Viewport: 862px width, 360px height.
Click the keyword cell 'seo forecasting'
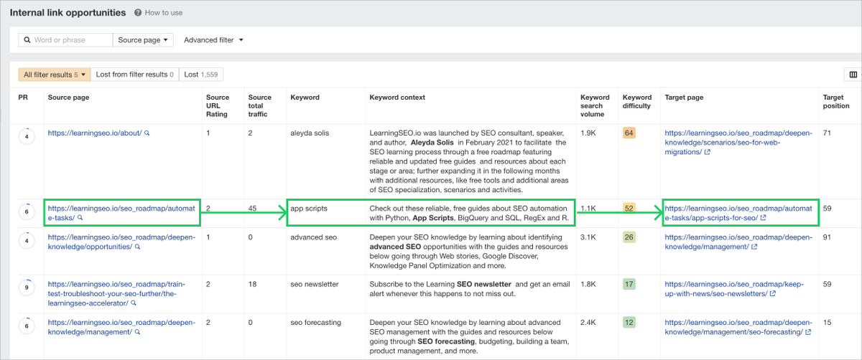(x=316, y=323)
